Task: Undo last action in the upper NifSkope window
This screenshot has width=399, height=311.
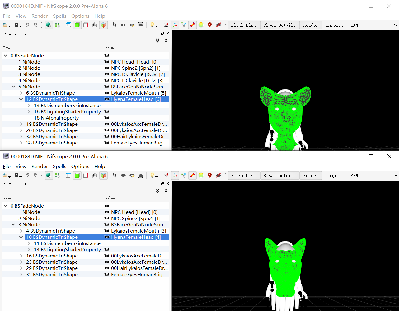Action: [x=27, y=25]
